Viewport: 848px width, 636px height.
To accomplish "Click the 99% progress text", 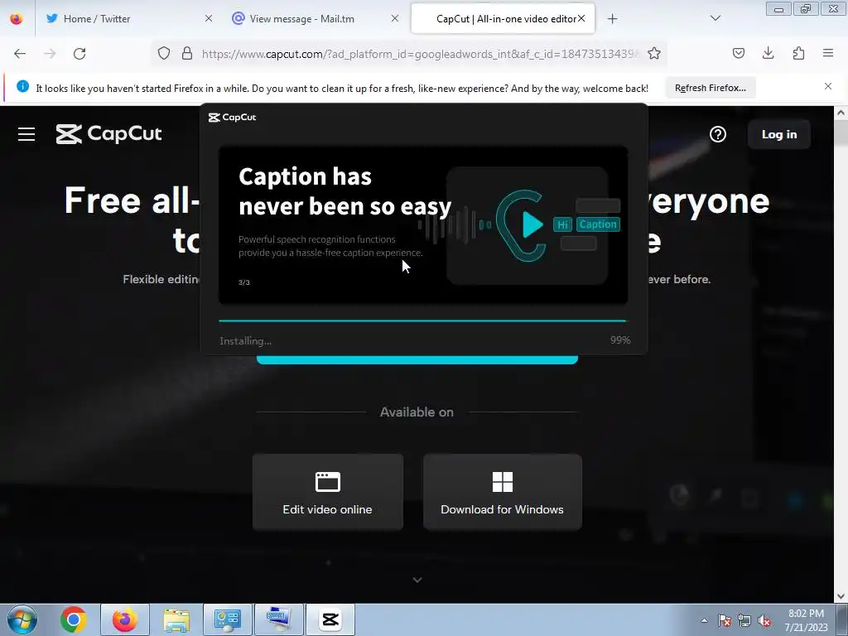I will tap(620, 340).
